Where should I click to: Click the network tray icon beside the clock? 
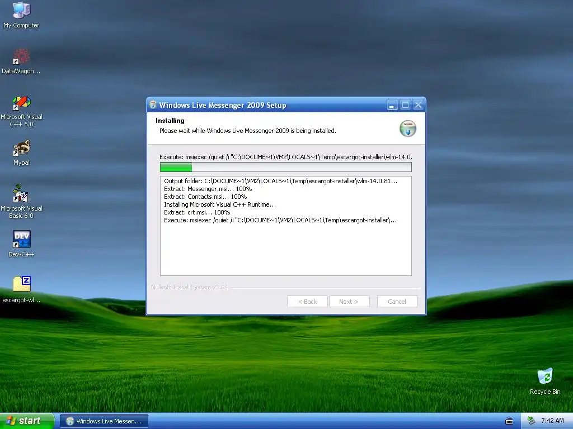532,421
